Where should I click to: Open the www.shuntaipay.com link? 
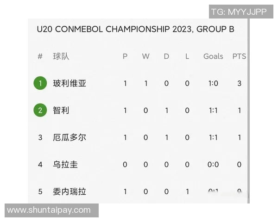coord(49,210)
